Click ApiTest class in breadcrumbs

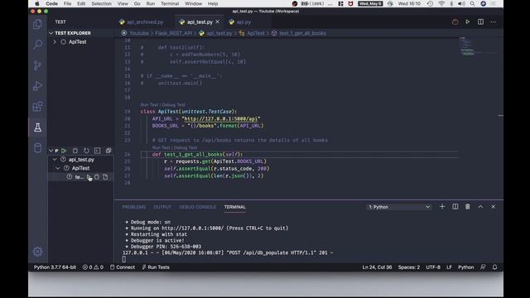tap(256, 33)
